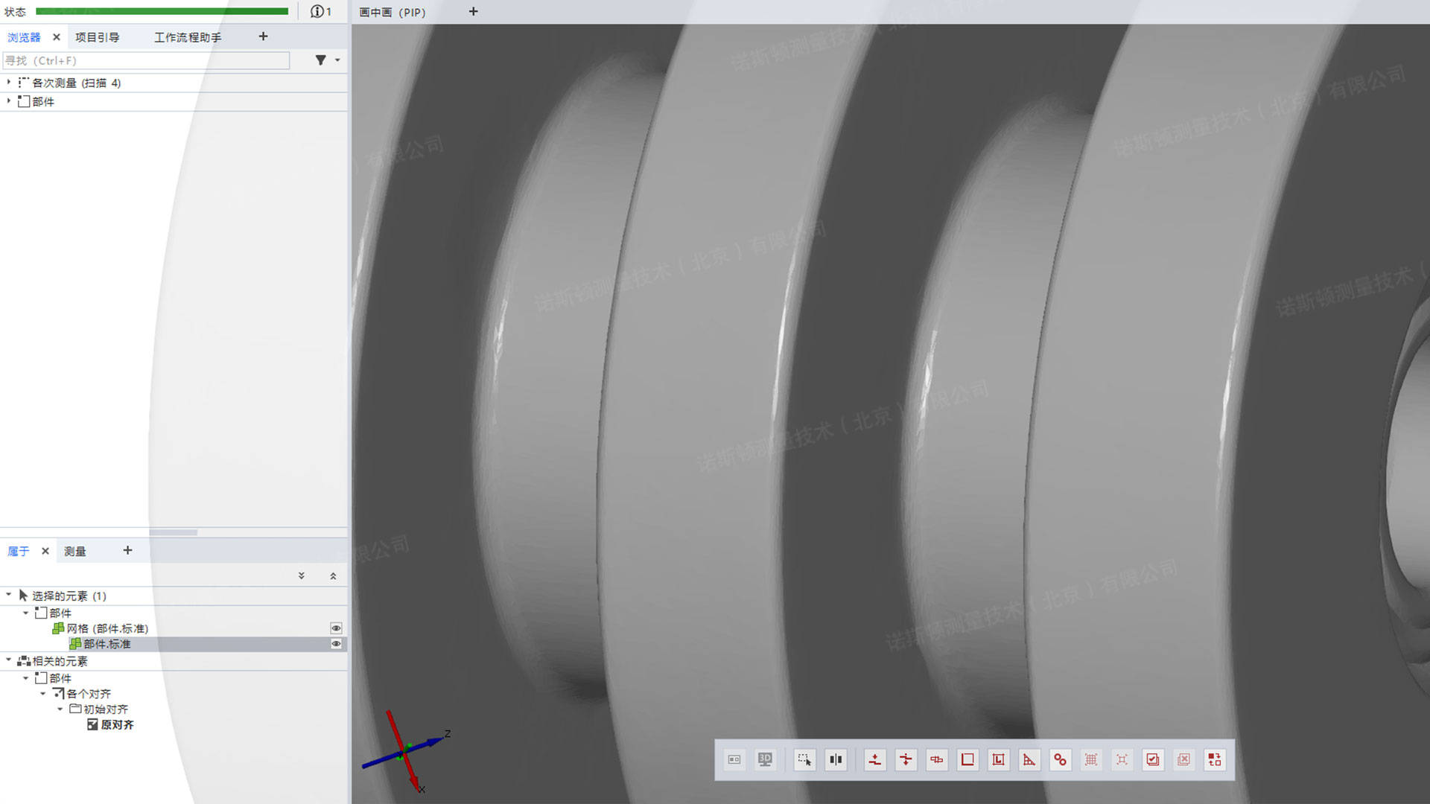This screenshot has width=1430, height=804.
Task: Click the red step-up arrow icon
Action: 875,760
